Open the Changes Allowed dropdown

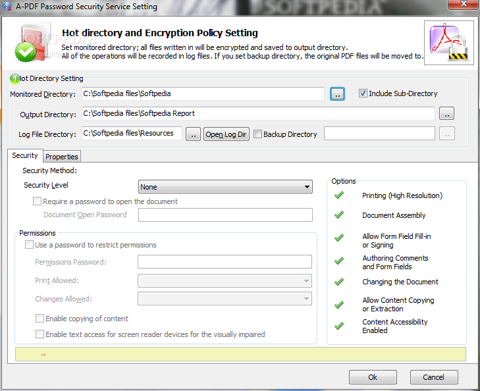[225, 299]
